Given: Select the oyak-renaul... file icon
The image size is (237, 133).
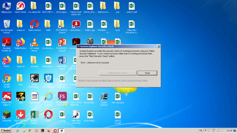Looking at the screenshot, I should 90,116.
